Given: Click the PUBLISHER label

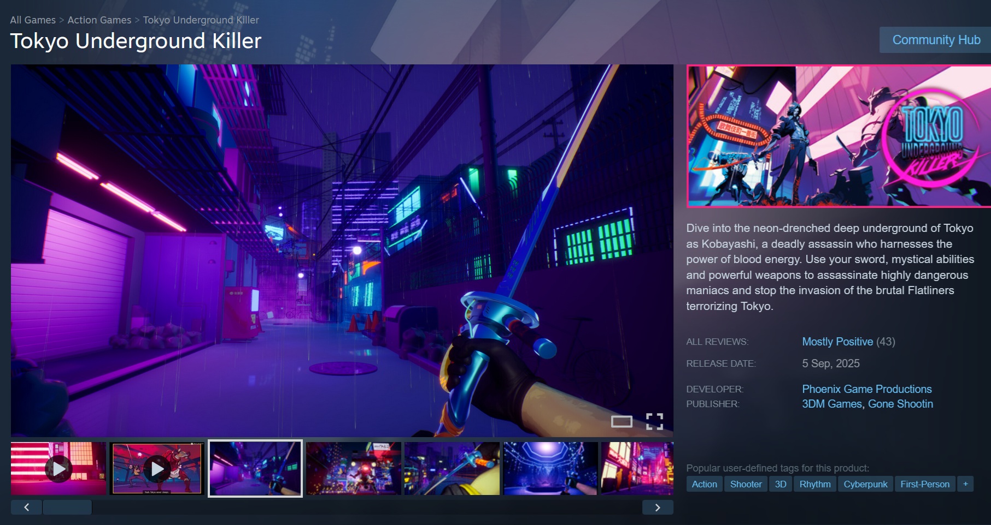Looking at the screenshot, I should tap(713, 404).
